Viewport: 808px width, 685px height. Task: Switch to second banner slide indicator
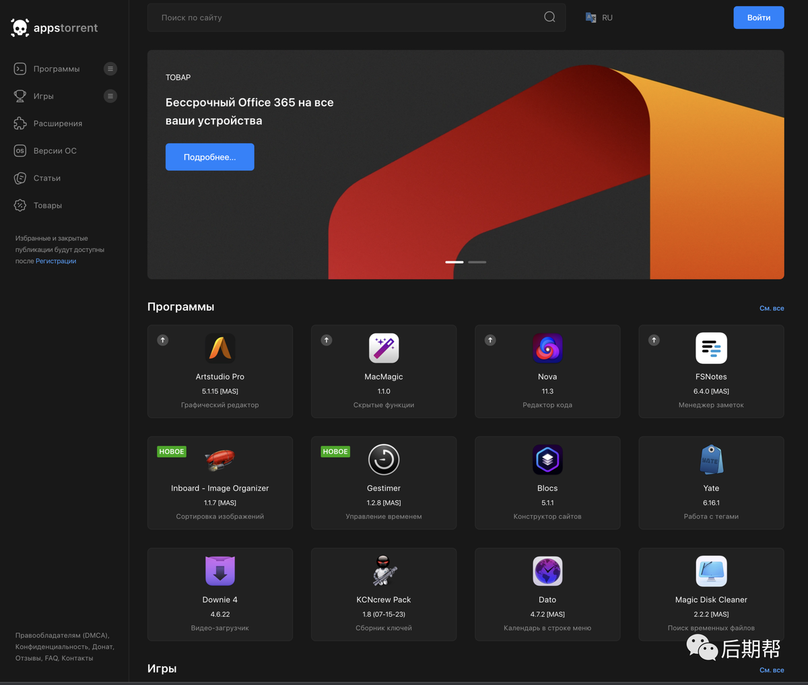pos(477,262)
